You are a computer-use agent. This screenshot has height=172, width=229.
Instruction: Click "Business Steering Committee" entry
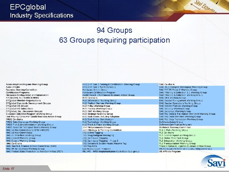pos(21,90)
